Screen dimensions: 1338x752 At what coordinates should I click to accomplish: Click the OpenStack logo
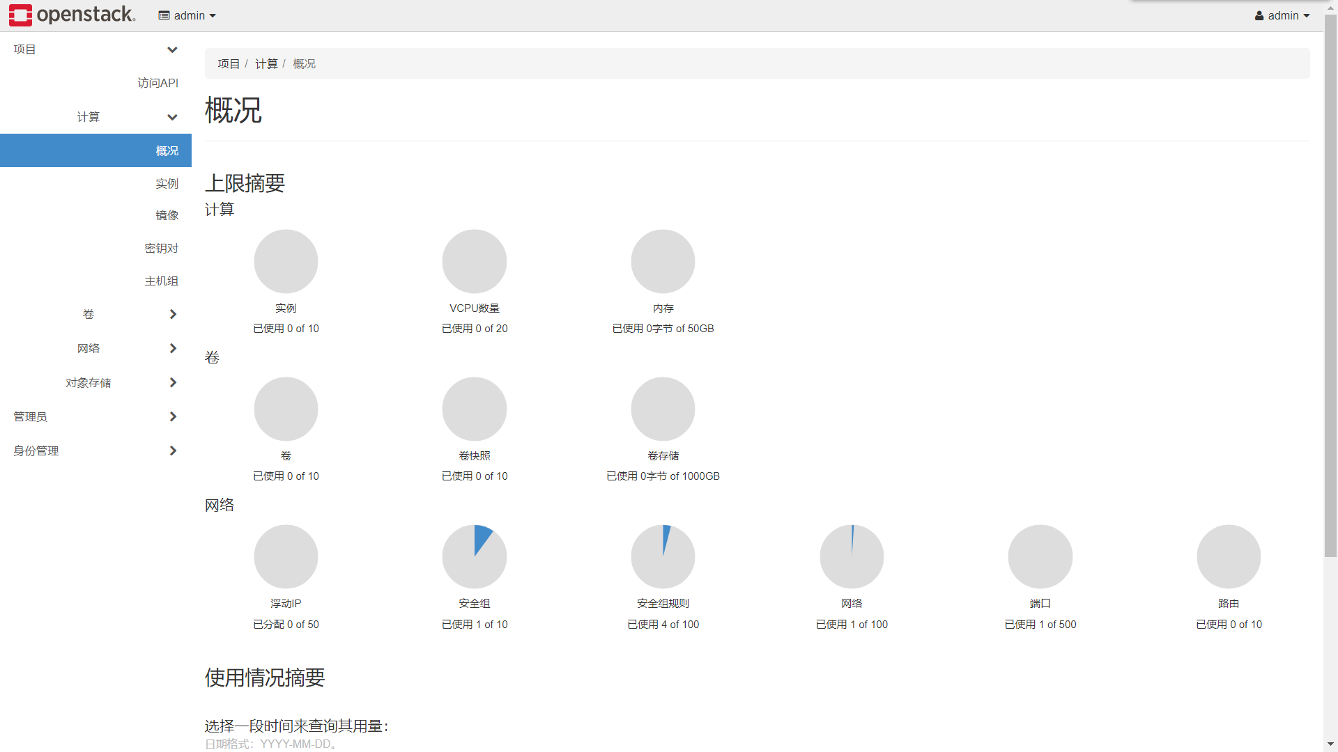click(x=72, y=15)
